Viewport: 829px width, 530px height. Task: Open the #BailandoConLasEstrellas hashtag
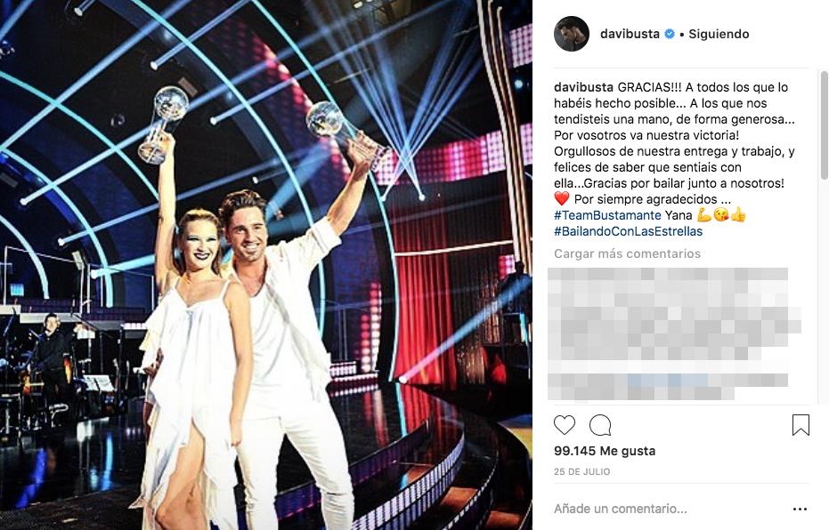628,231
